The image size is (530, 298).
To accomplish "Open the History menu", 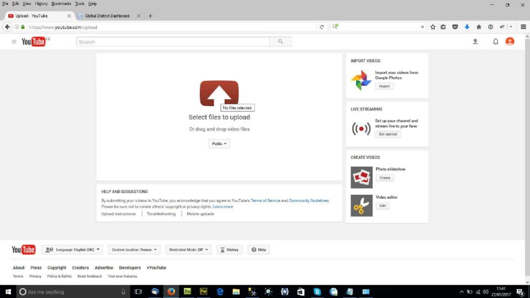I will click(x=41, y=4).
